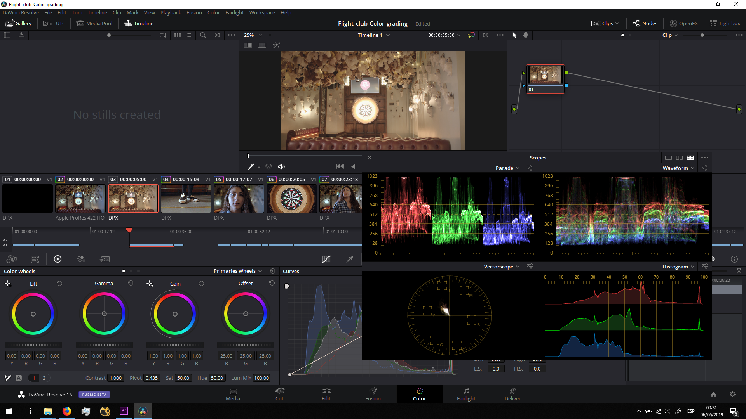Toggle the Clips thumbnail strip
The height and width of the screenshot is (419, 746).
point(605,23)
